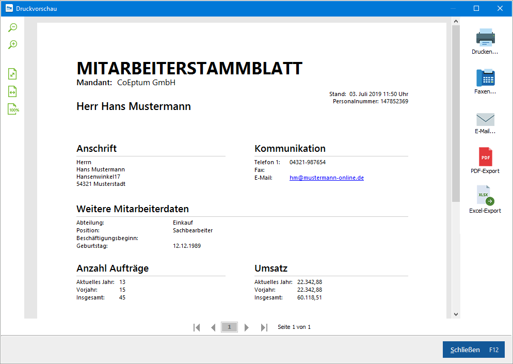Export document with PDF-Export

click(485, 161)
